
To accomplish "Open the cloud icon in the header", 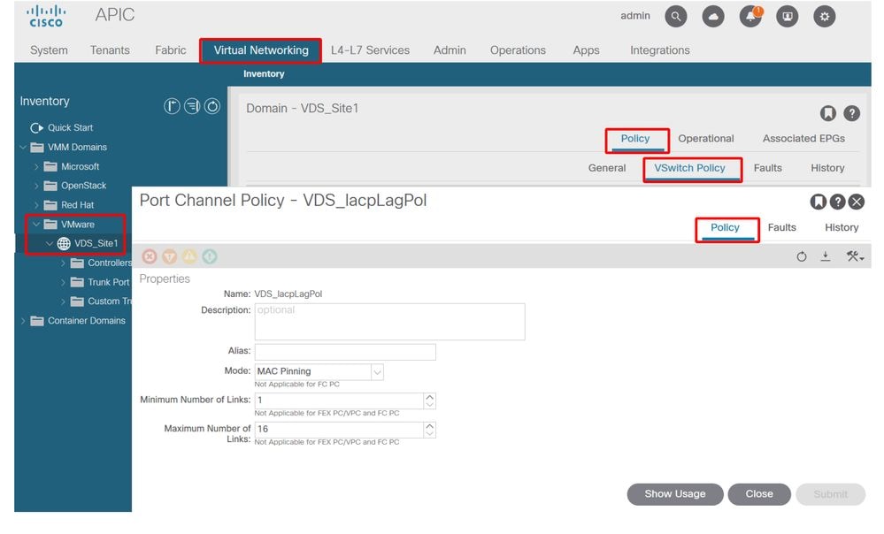I will point(712,16).
